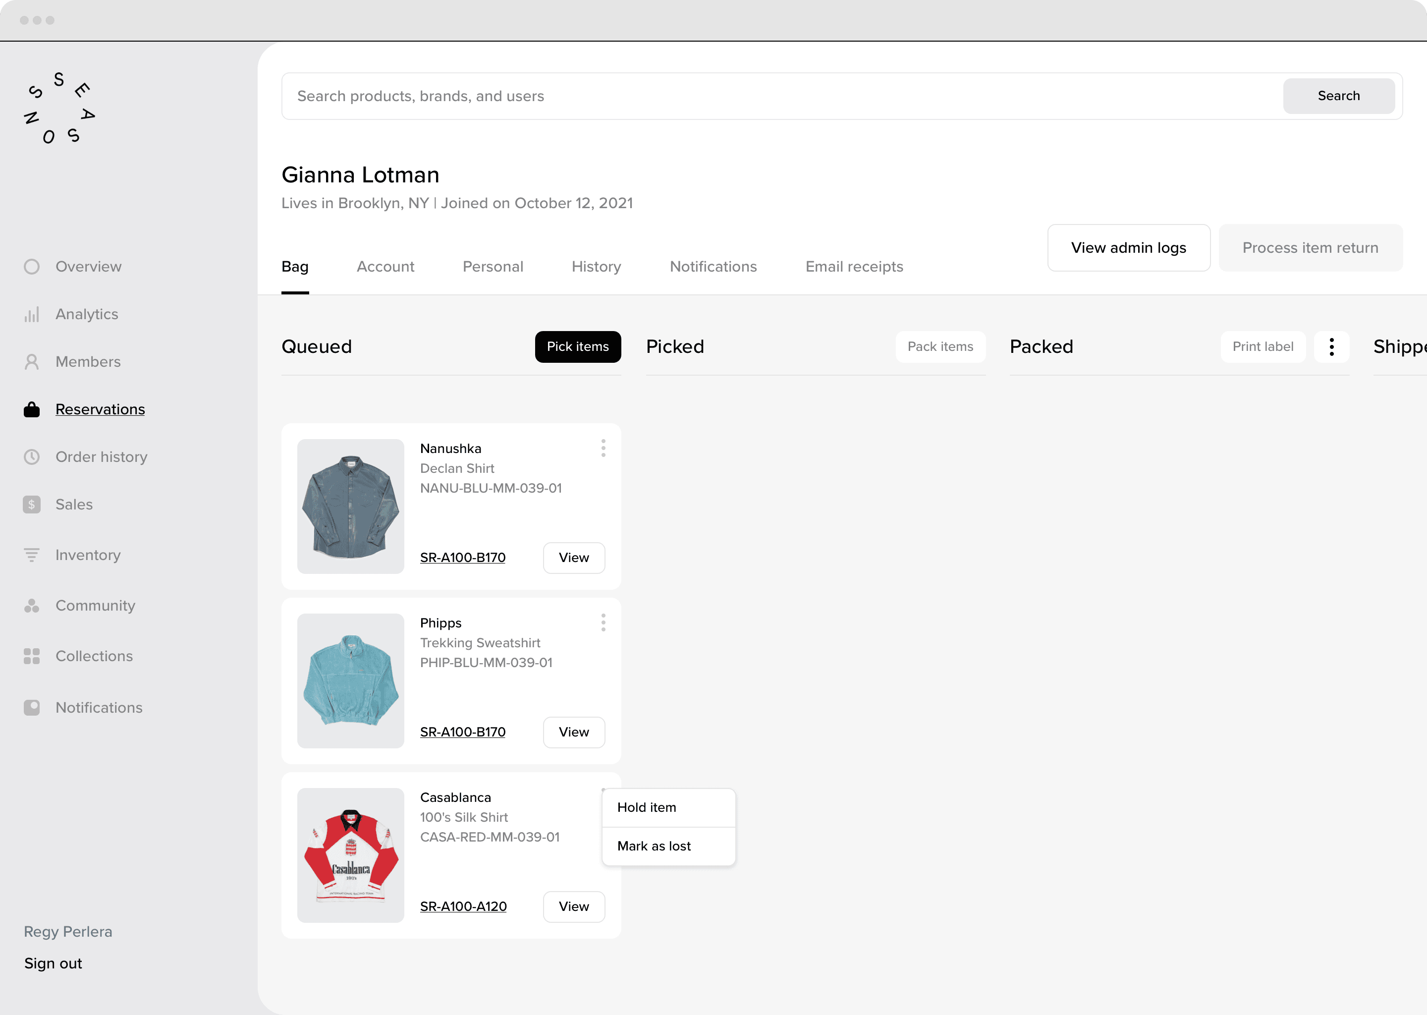
Task: Click the Sales dollar icon
Action: pos(32,504)
